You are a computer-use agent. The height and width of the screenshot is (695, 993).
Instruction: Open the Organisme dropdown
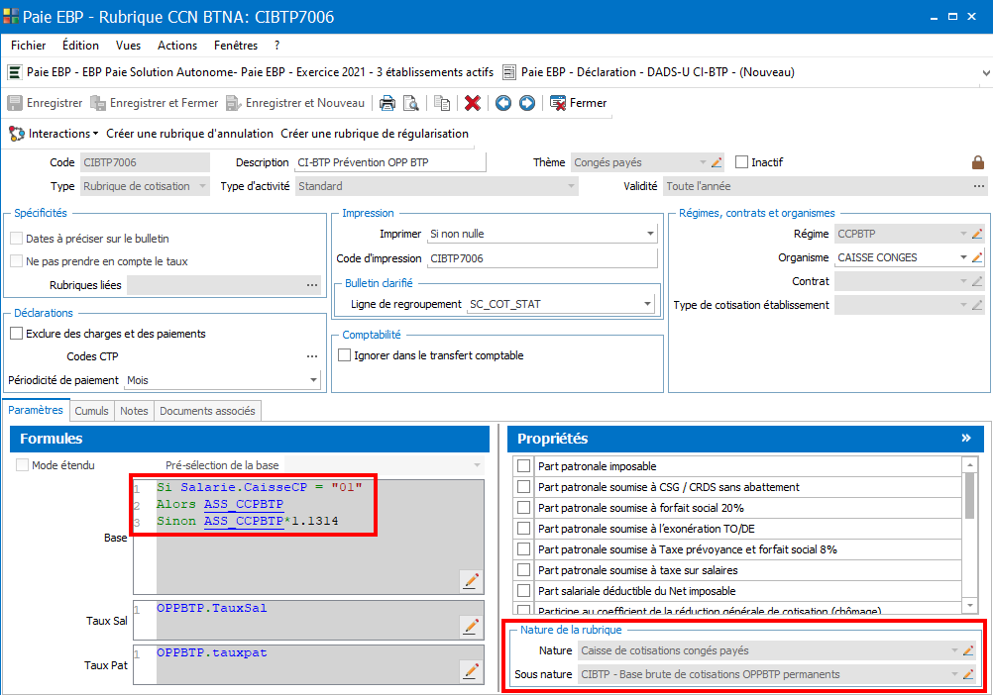[962, 257]
